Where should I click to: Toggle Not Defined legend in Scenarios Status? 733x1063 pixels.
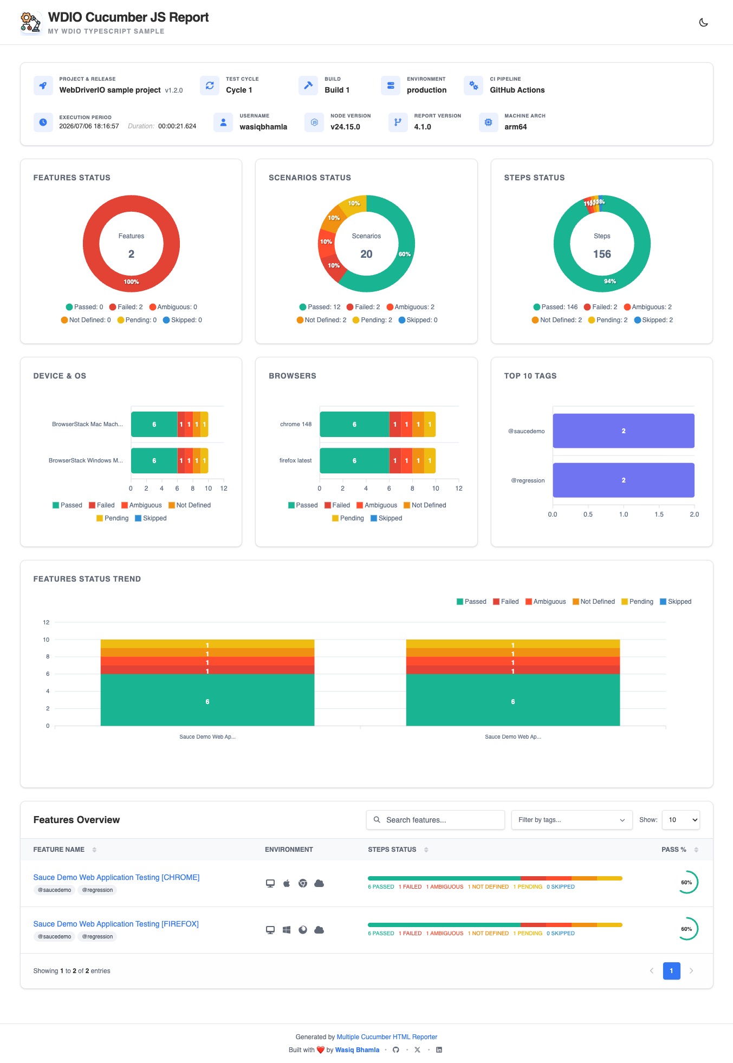click(321, 319)
